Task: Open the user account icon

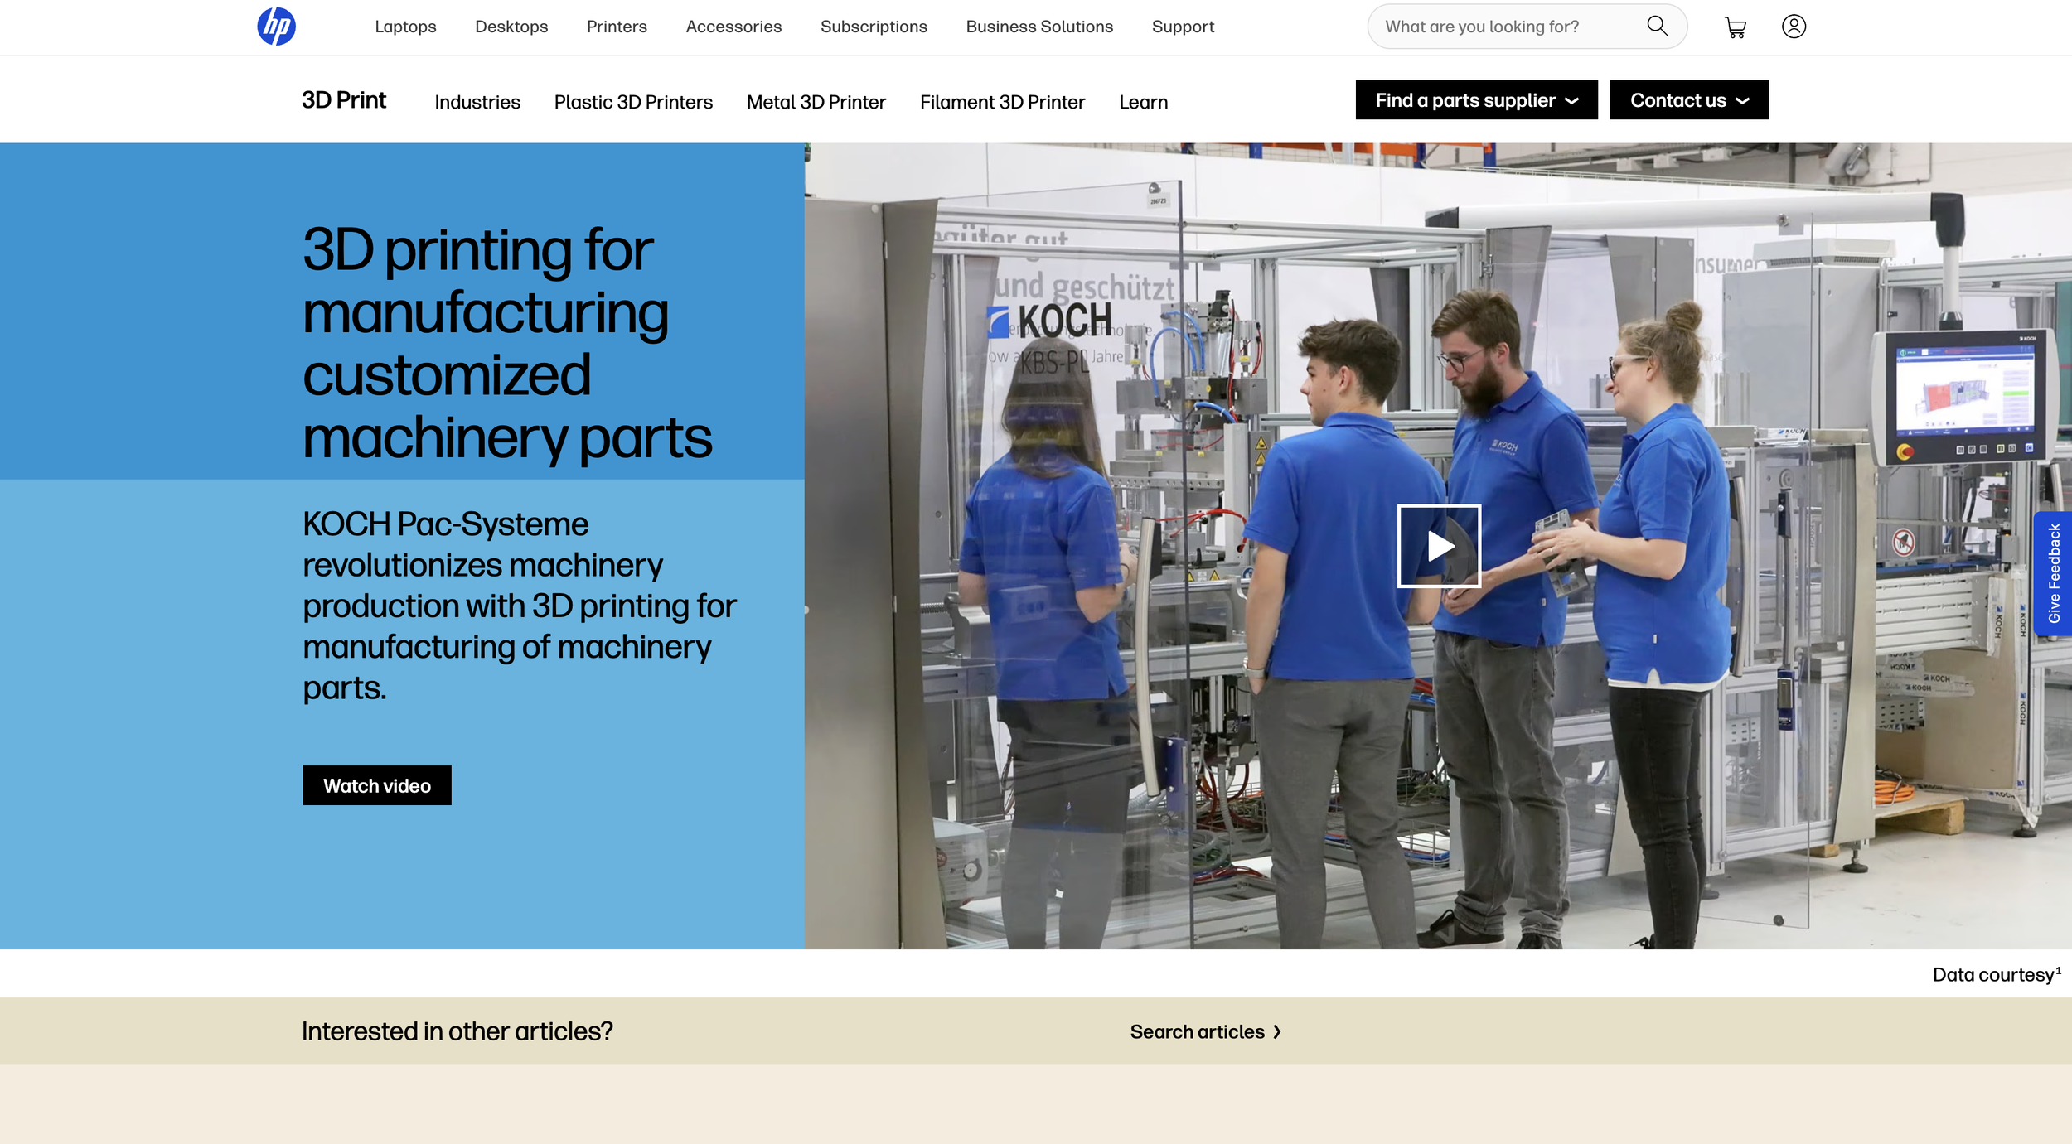Action: tap(1794, 27)
